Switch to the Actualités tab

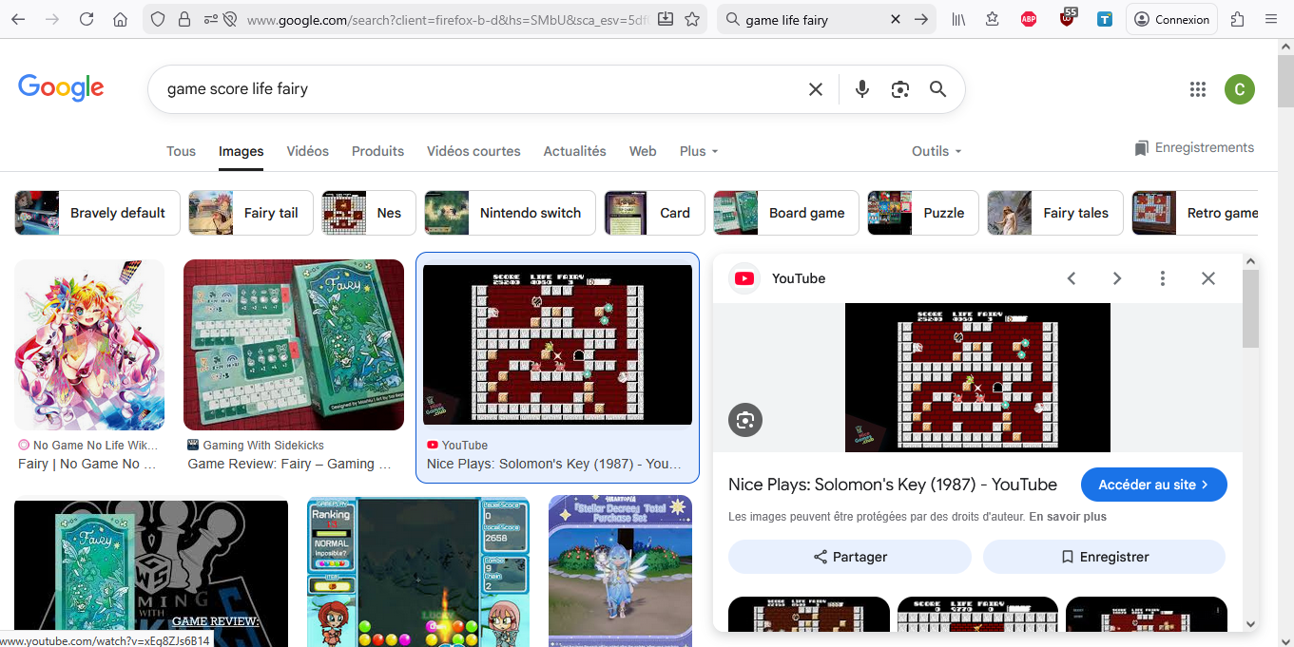pos(574,151)
